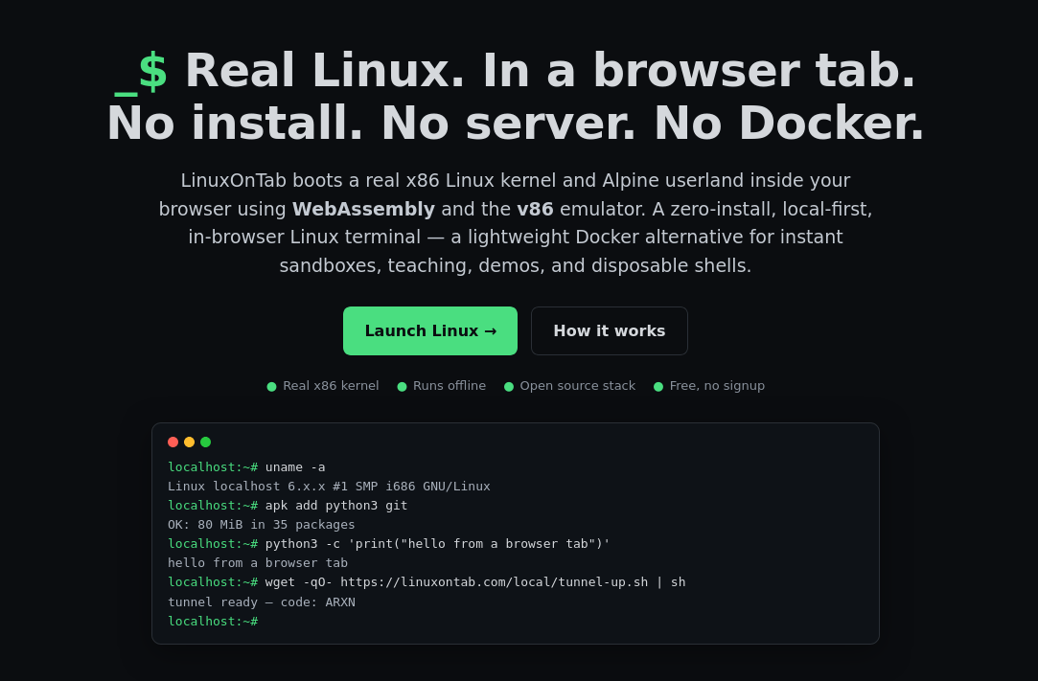Click the 'OK: 80 MiB in 35 packages' line
Viewport: 1038px width, 681px height.
(x=261, y=525)
